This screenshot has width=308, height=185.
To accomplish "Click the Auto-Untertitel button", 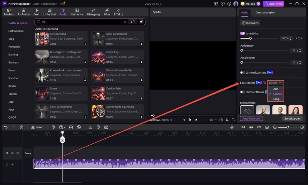I will (251, 119).
